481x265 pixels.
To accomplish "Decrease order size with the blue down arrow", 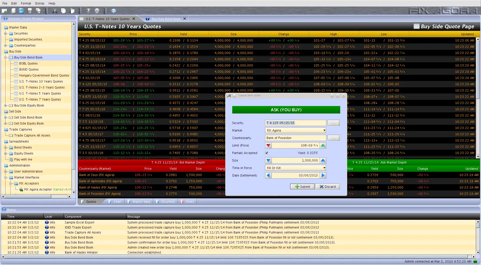I will coord(268,160).
